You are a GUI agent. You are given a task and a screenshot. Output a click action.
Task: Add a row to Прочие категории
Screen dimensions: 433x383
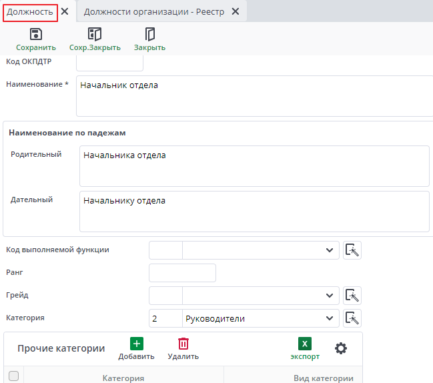136,344
